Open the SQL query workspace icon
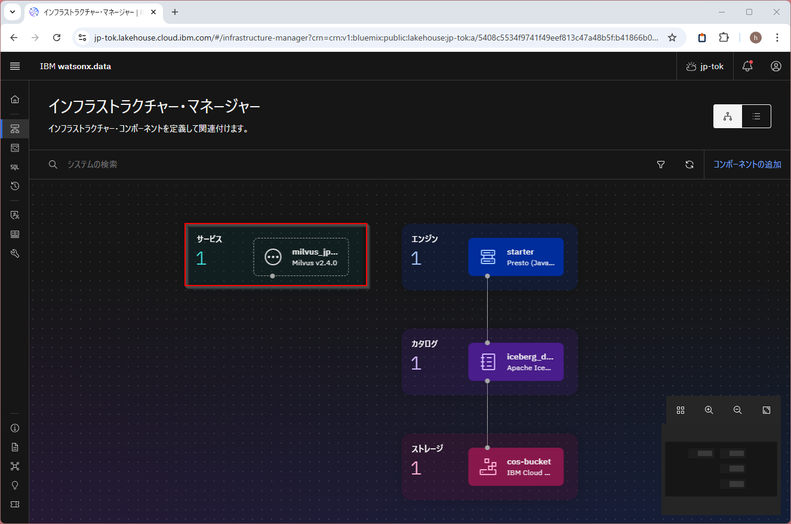This screenshot has width=791, height=524. [x=15, y=167]
